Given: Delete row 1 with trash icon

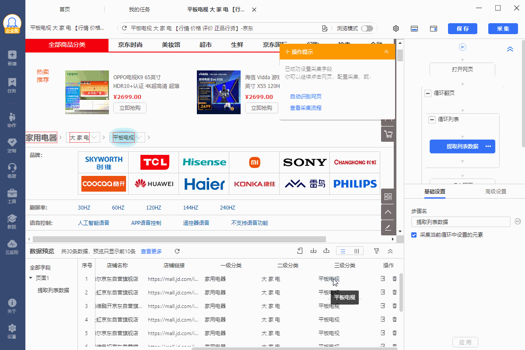Looking at the screenshot, I should [395, 279].
